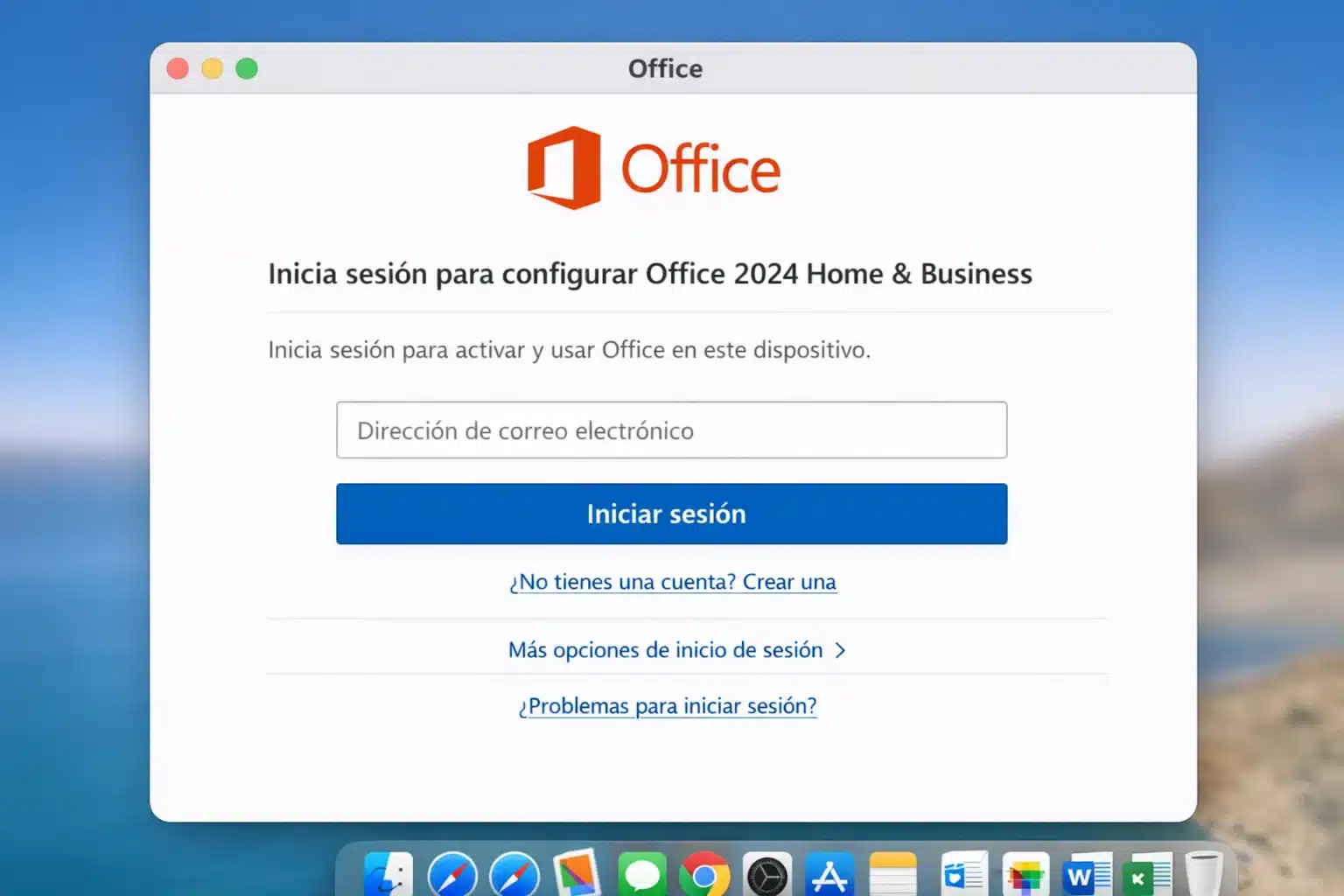Click the chevron next to more sign-in options

pos(841,650)
